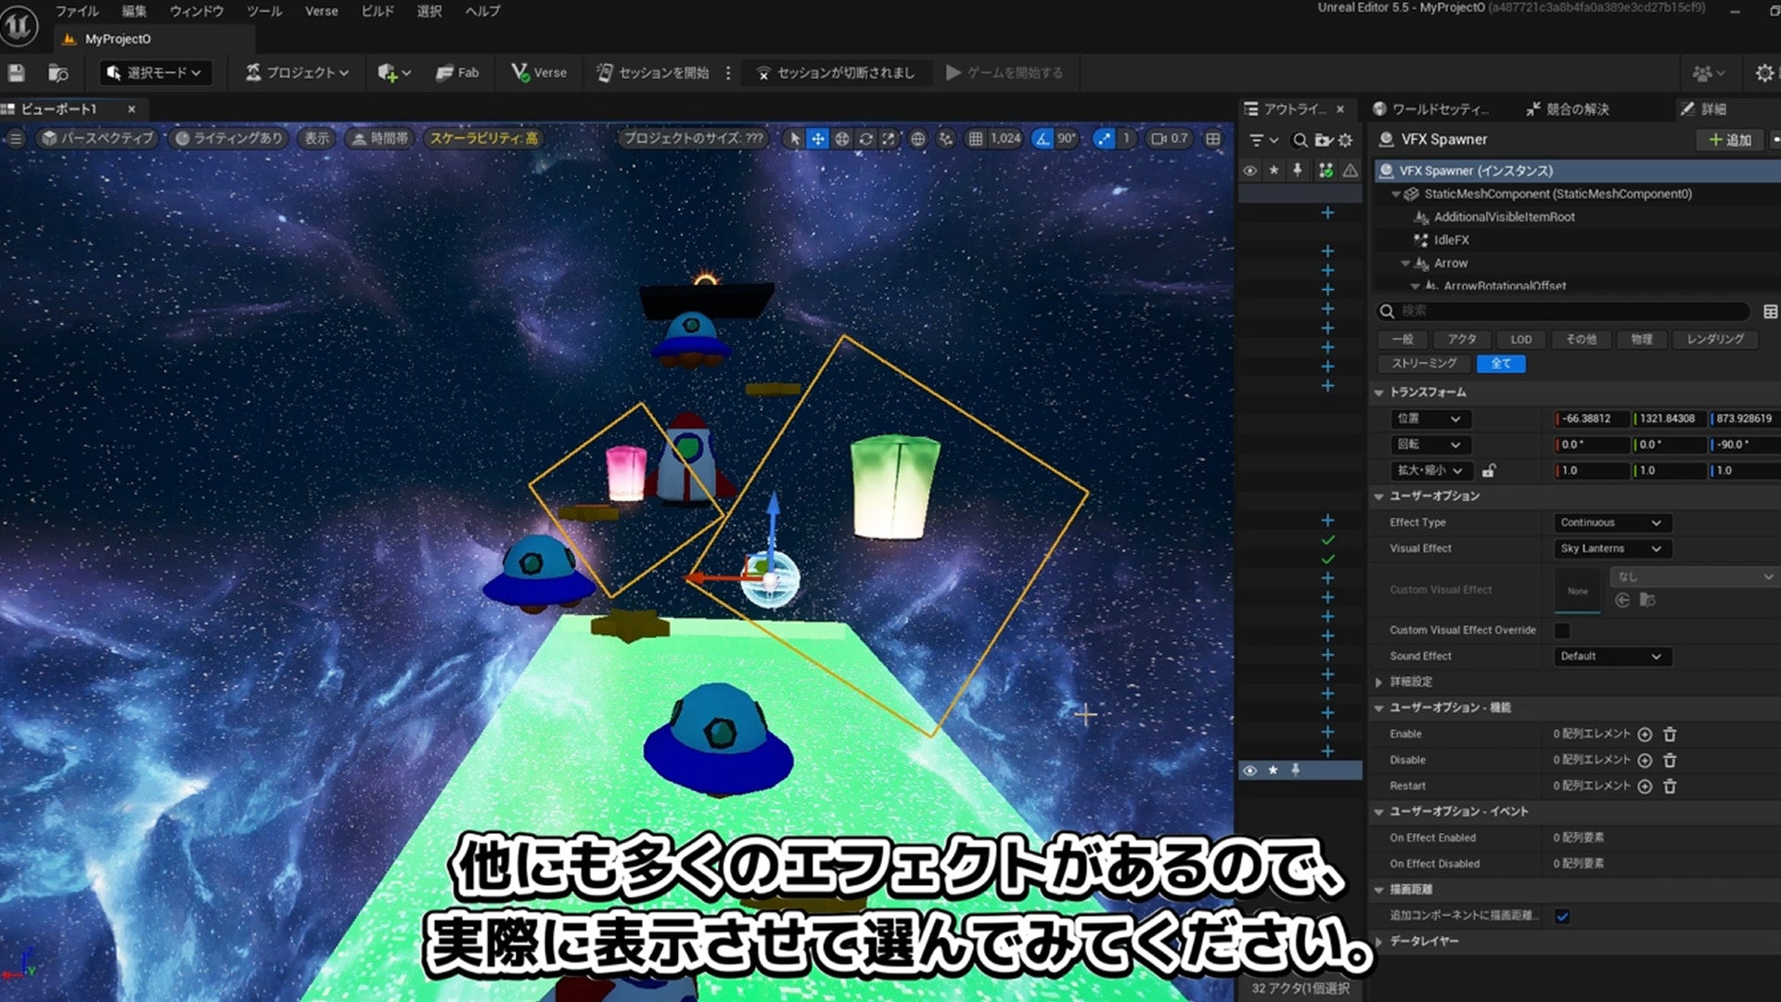
Task: Open the 選択モード dropdown
Action: point(155,72)
